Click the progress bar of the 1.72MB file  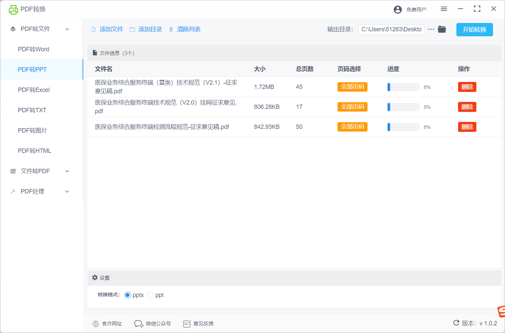(403, 87)
